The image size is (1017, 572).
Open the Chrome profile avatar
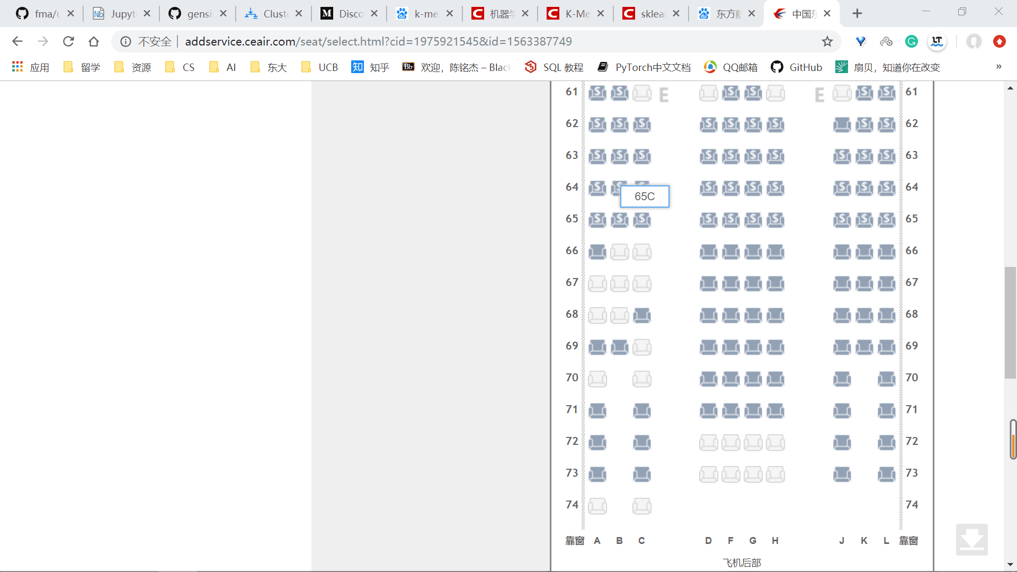point(974,41)
